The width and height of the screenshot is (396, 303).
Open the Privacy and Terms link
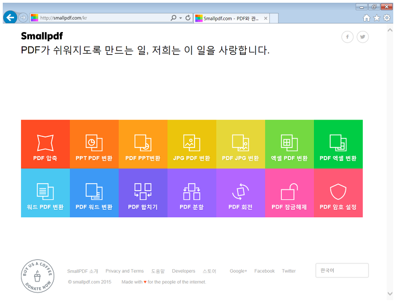coord(125,271)
